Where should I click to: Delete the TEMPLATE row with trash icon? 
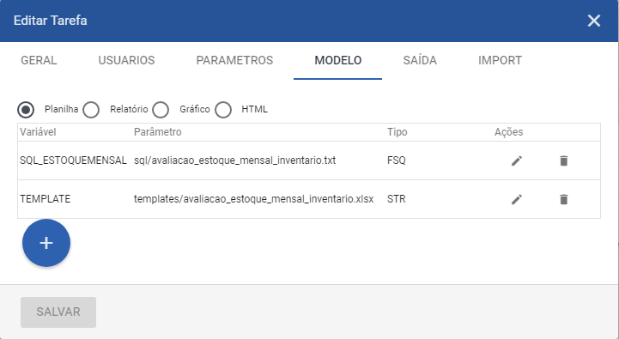pyautogui.click(x=564, y=199)
